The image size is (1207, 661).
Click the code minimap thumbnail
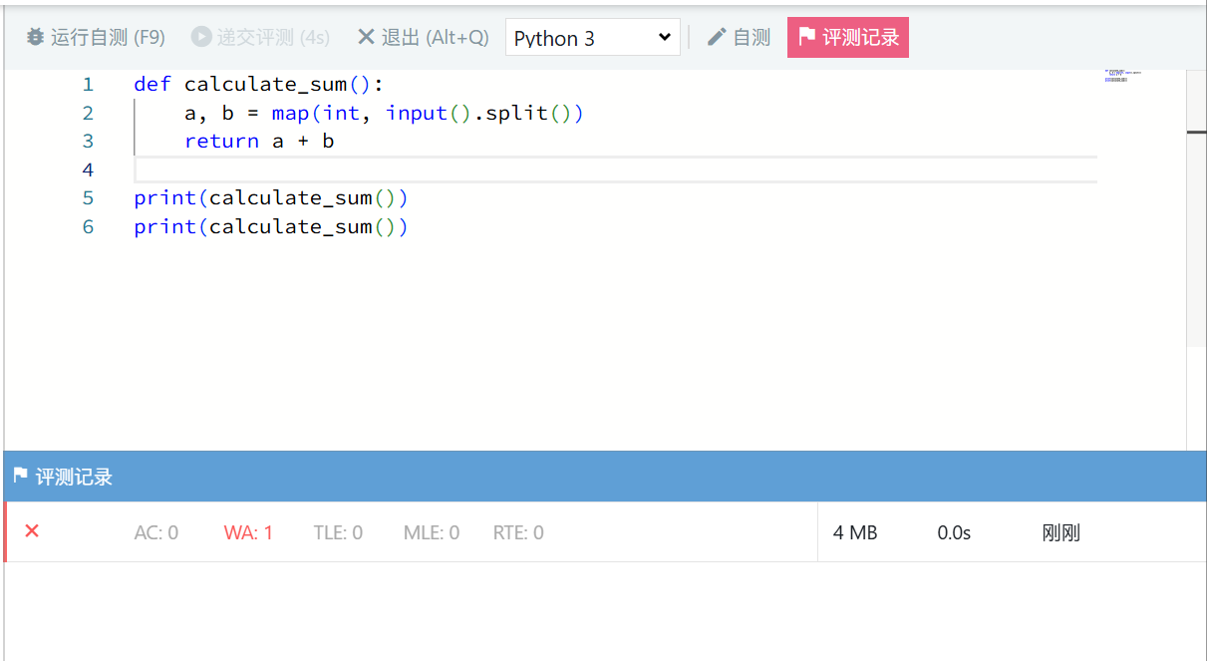click(x=1122, y=76)
